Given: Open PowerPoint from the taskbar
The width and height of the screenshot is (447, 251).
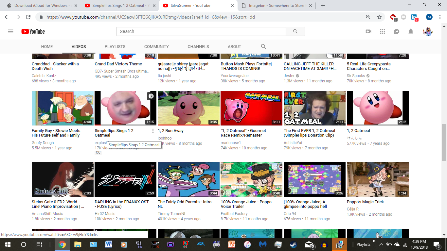Looking at the screenshot, I should tap(232, 244).
